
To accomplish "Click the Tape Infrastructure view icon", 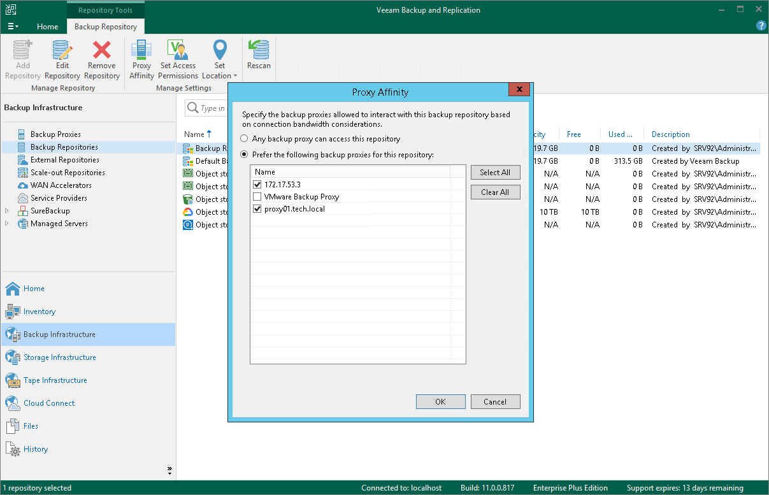I will [x=13, y=380].
